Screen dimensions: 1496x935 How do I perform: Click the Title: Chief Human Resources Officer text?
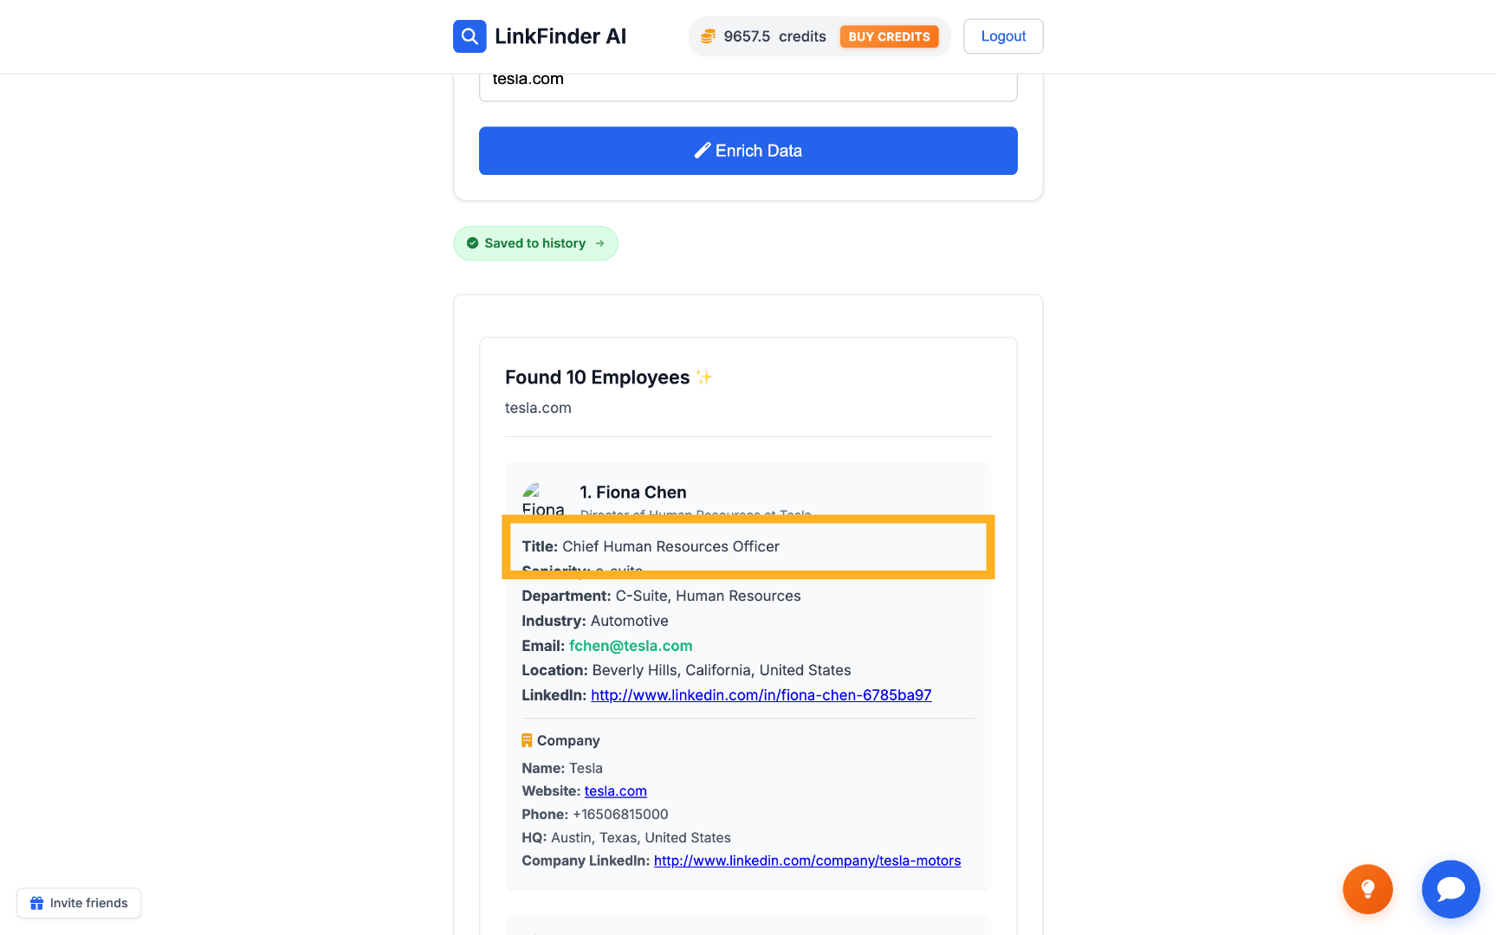[651, 546]
